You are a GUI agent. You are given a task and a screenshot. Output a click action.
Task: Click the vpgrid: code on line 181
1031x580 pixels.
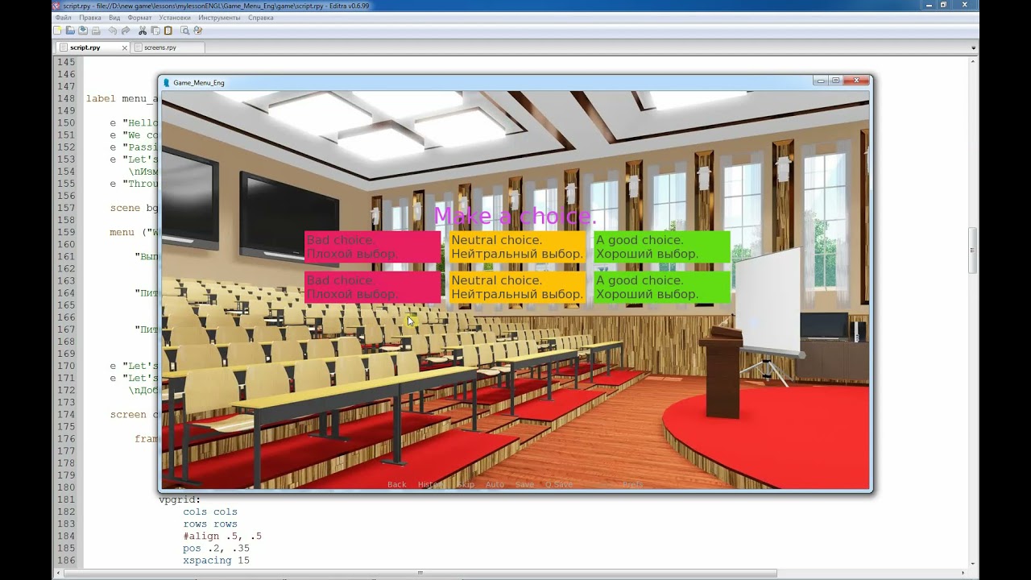pos(180,499)
